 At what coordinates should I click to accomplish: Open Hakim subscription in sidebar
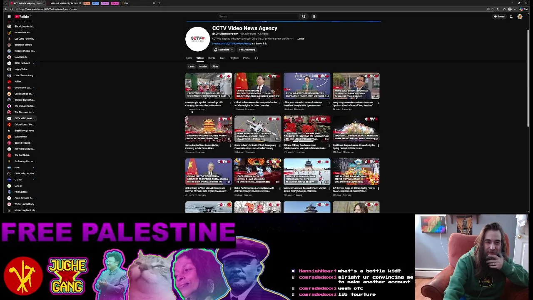(x=20, y=81)
